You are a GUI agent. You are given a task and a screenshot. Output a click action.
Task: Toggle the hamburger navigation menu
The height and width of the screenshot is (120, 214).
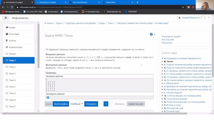[6, 18]
